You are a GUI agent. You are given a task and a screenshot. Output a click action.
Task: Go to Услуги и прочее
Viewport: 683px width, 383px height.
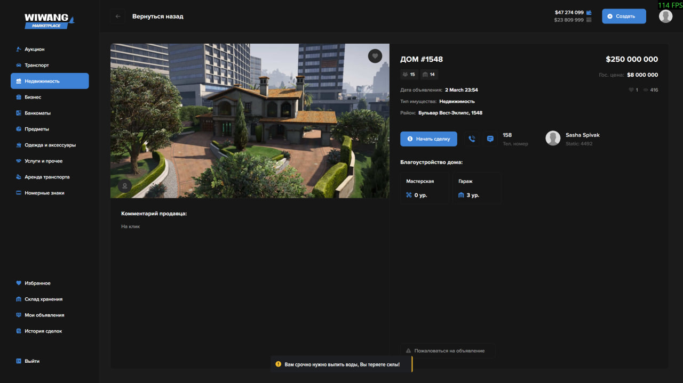pyautogui.click(x=44, y=161)
